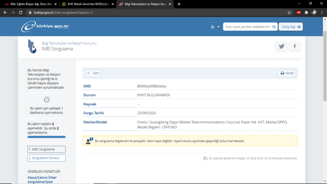Close the EBA browser tab
Screen dimensions: 327x184
pyautogui.click(x=56, y=4)
